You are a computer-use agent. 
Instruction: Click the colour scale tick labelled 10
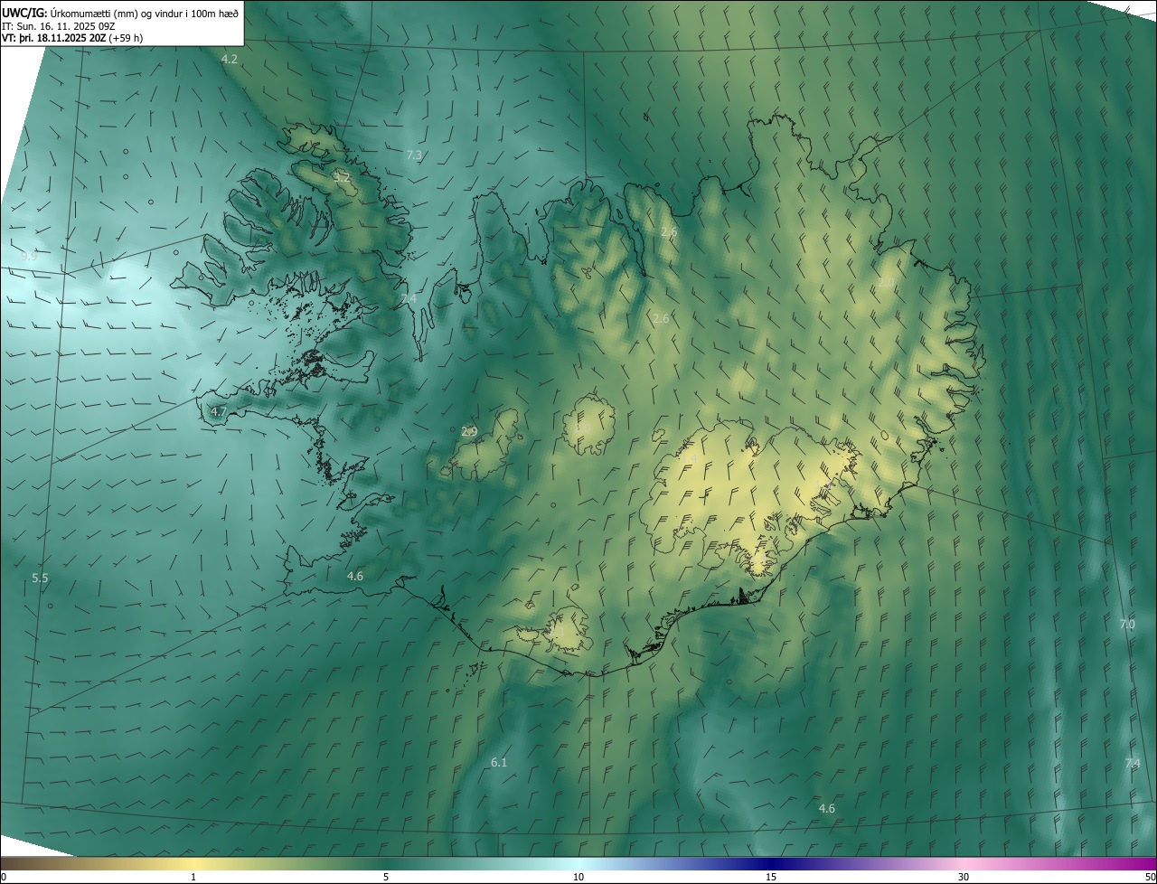(578, 877)
